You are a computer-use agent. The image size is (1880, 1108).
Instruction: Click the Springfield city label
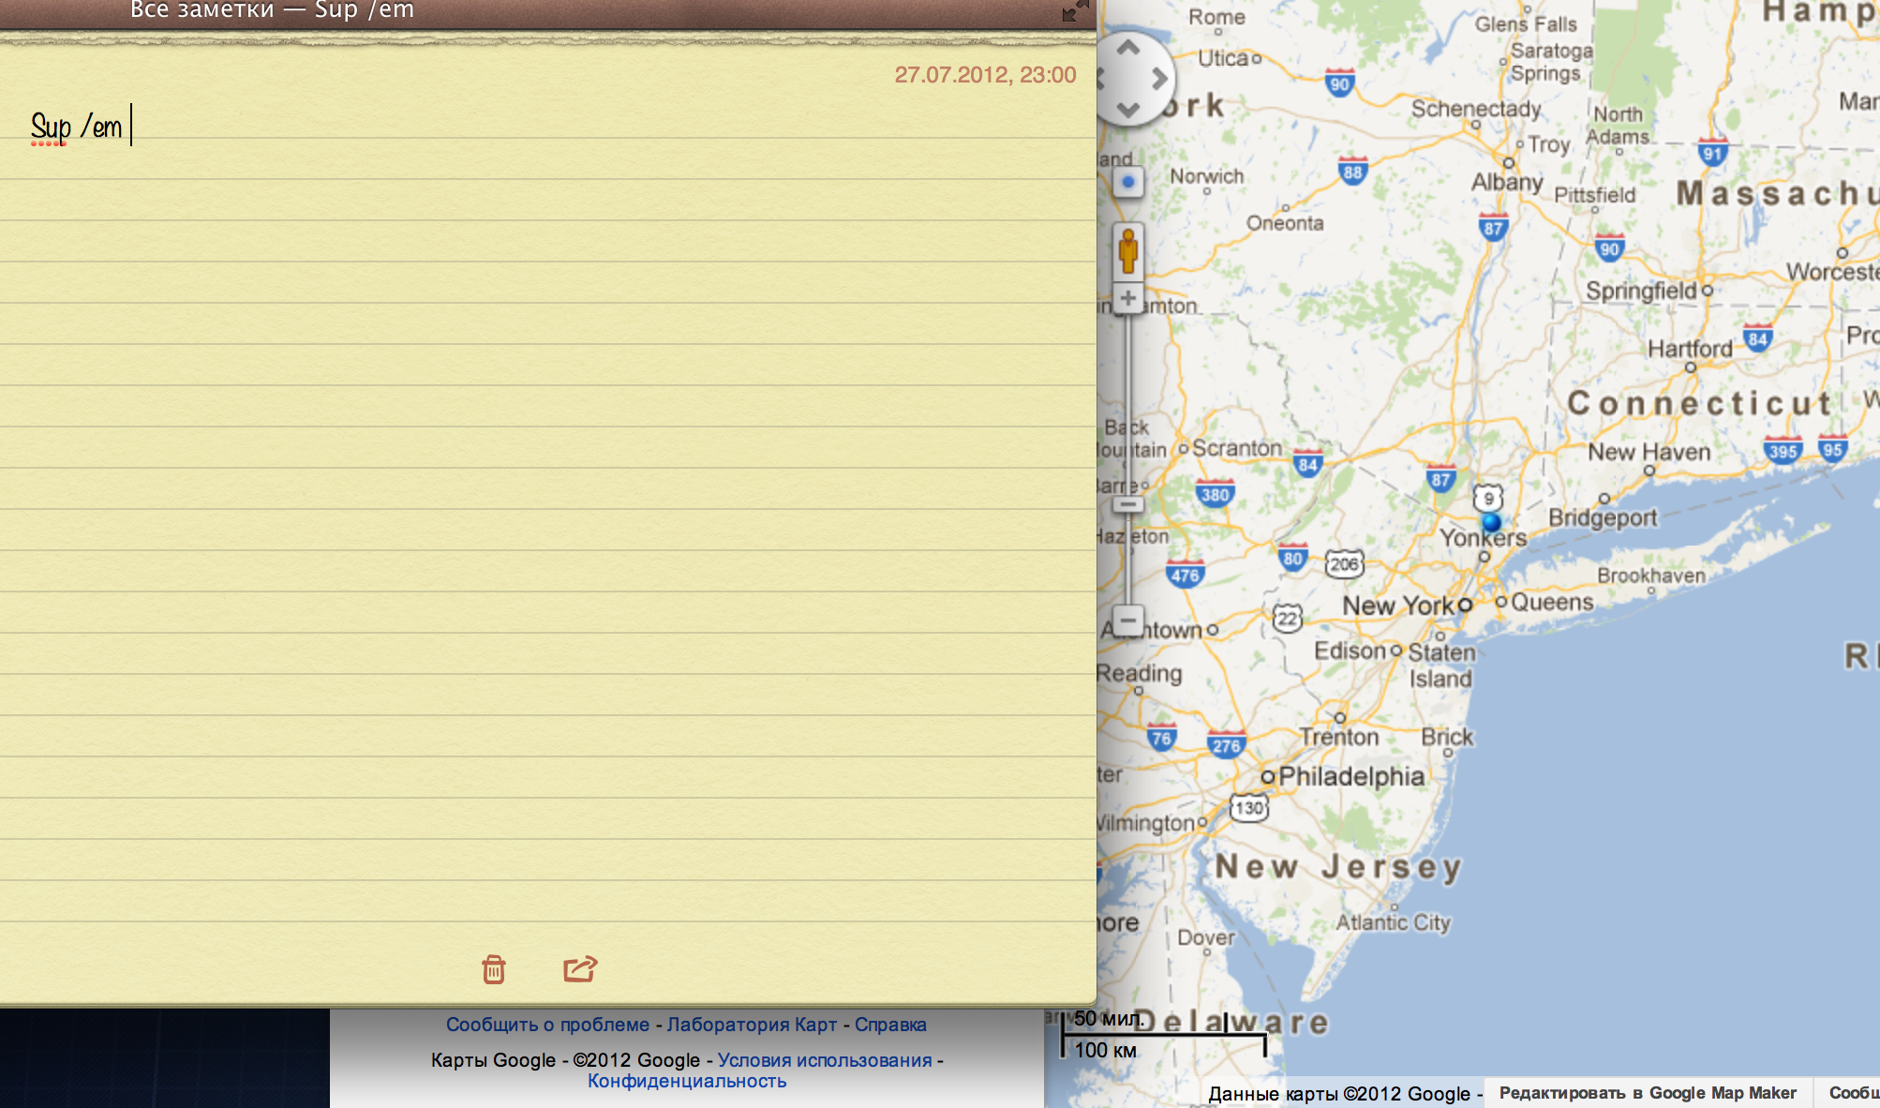(x=1641, y=291)
